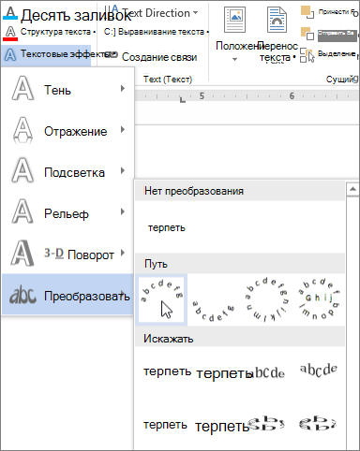Click the gallery scroll-up arrow
The width and height of the screenshot is (360, 451).
tap(353, 189)
